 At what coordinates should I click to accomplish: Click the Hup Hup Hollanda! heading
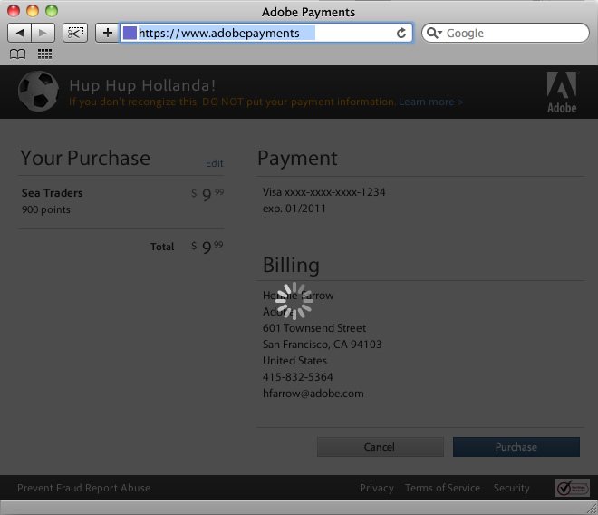coord(142,85)
